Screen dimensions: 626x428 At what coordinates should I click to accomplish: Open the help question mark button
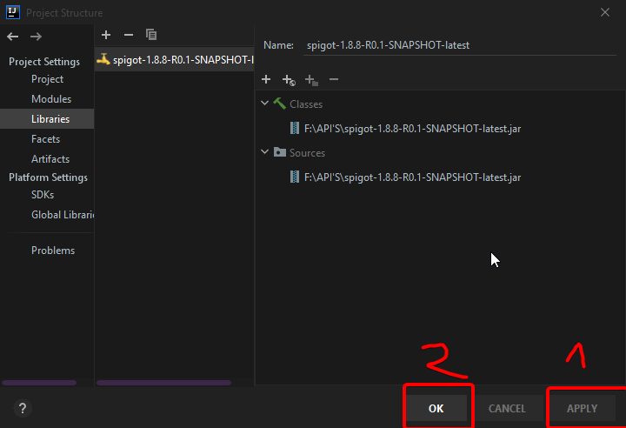click(23, 408)
